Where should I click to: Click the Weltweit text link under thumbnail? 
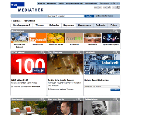coord(93,44)
